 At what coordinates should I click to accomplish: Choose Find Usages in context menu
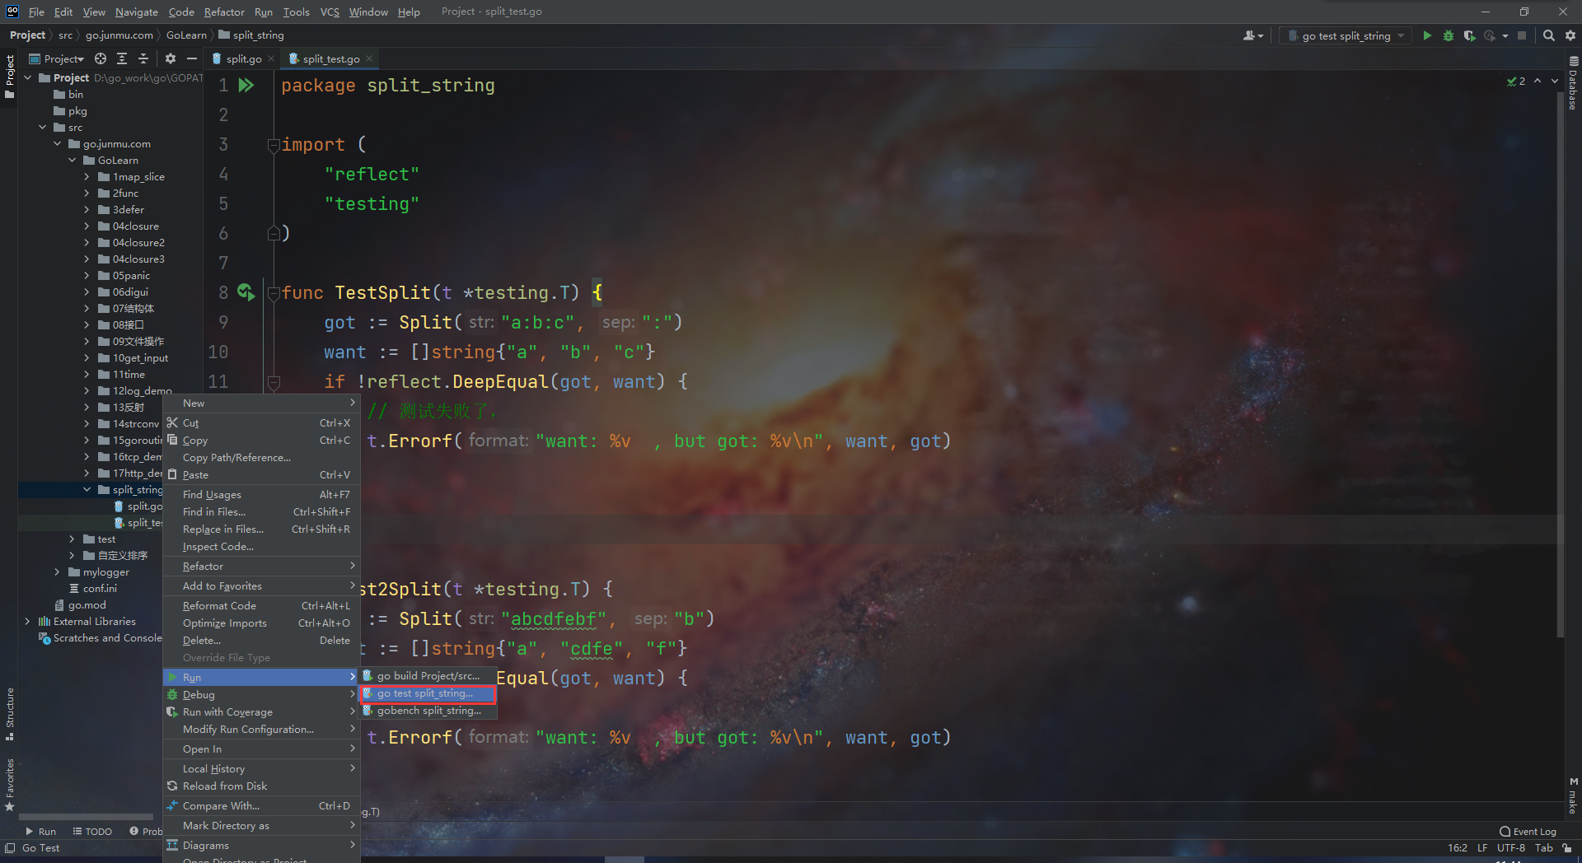[261, 494]
